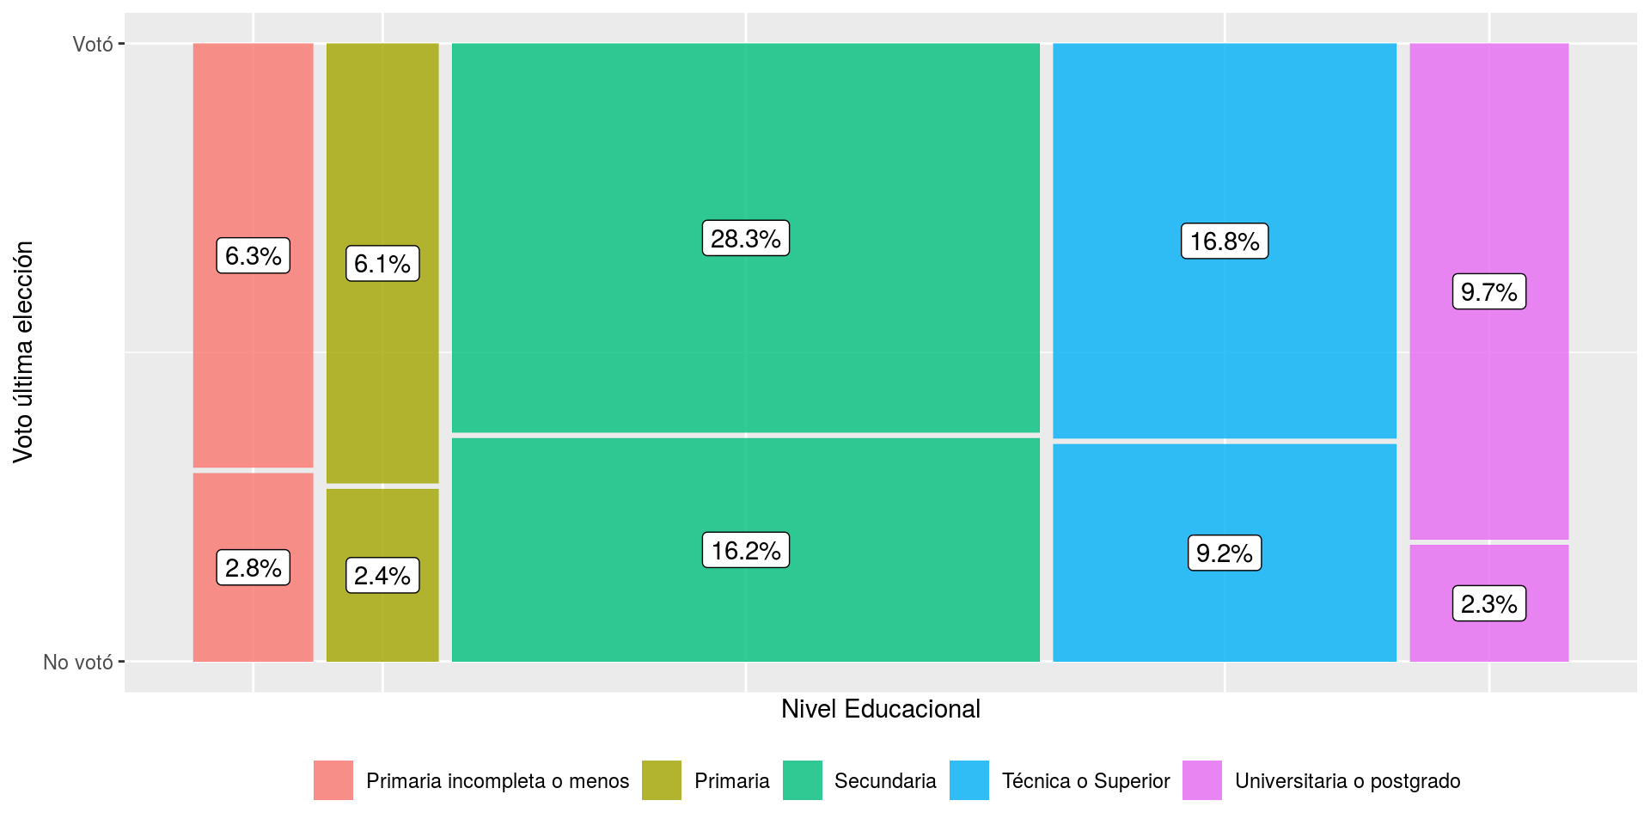Select the 16.2% label on the Secundaria bar

tap(746, 551)
